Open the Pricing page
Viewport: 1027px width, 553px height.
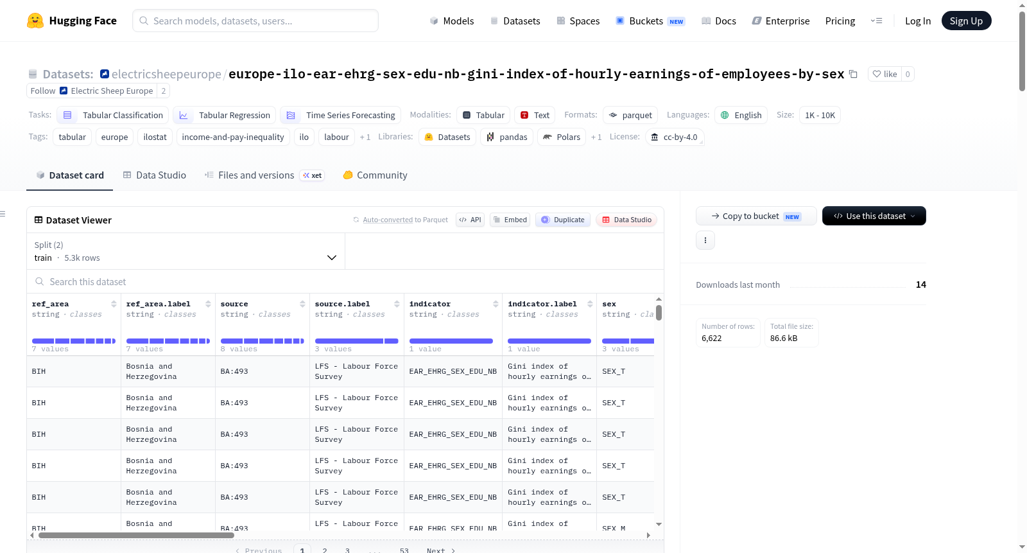point(840,21)
